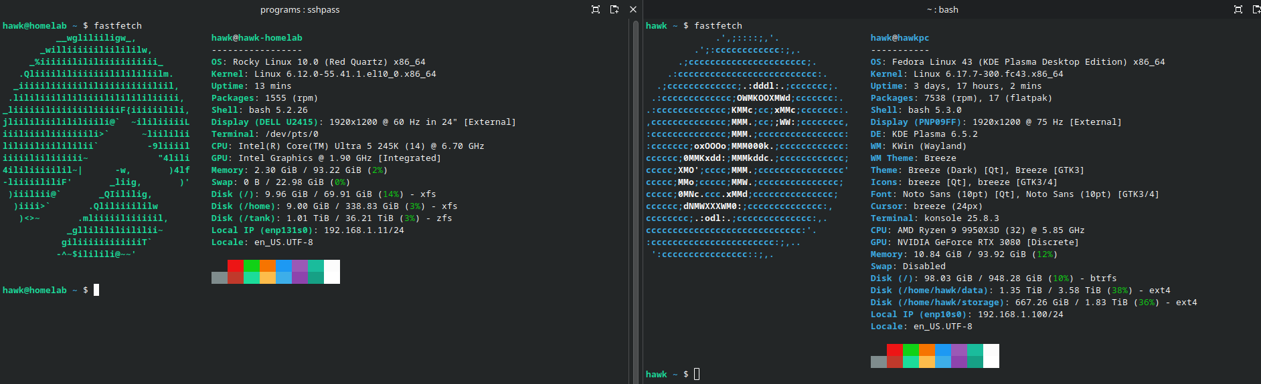Screen dimensions: 1261x384
Task: Click the 'hawk@hawkpc' header text
Action: (900, 38)
